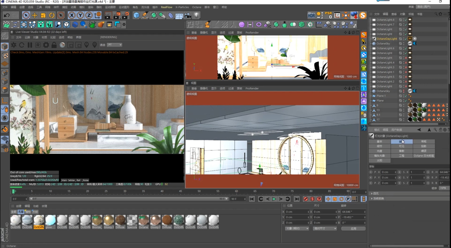The image size is (451, 248).
Task: Switch to the 可见 attribute tab
Action: pyautogui.click(x=401, y=146)
